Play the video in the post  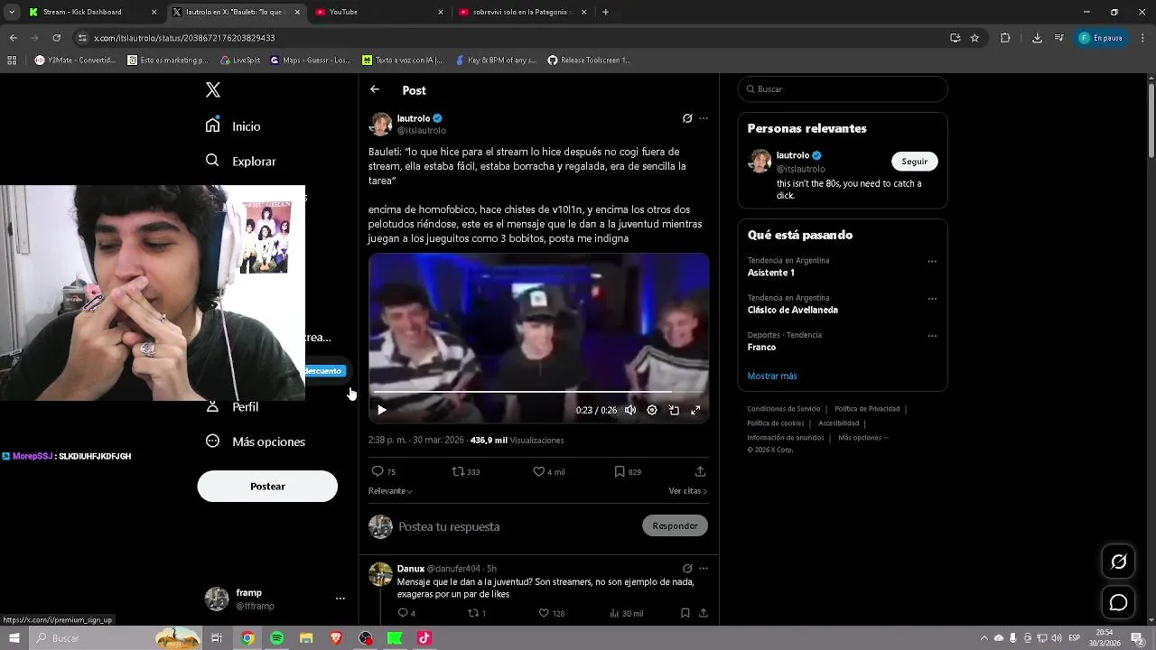click(382, 410)
